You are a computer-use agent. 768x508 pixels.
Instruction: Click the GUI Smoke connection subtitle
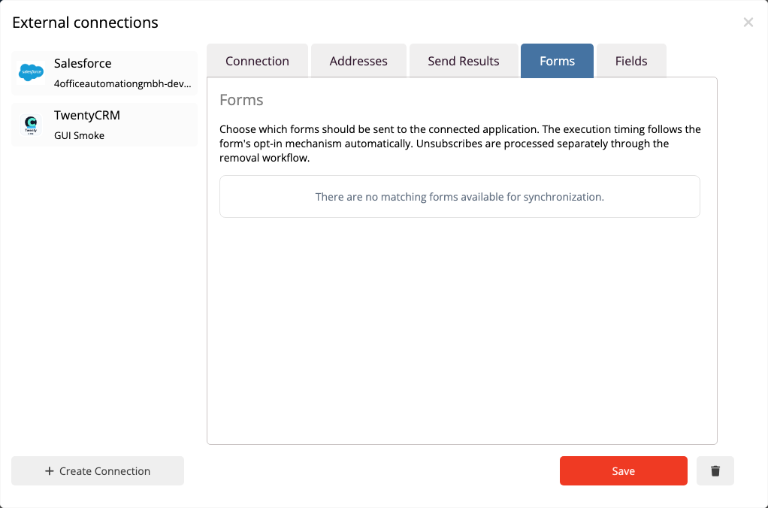pyautogui.click(x=80, y=136)
